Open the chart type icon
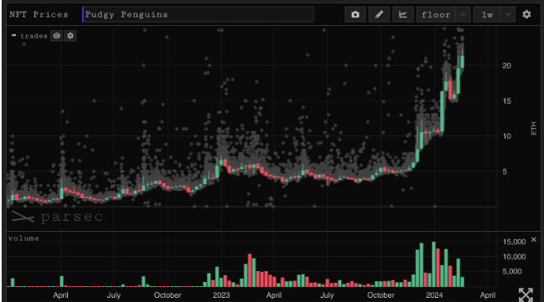 click(403, 14)
